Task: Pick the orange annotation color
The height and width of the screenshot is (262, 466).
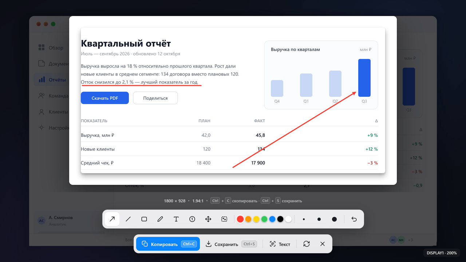Action: pyautogui.click(x=248, y=219)
